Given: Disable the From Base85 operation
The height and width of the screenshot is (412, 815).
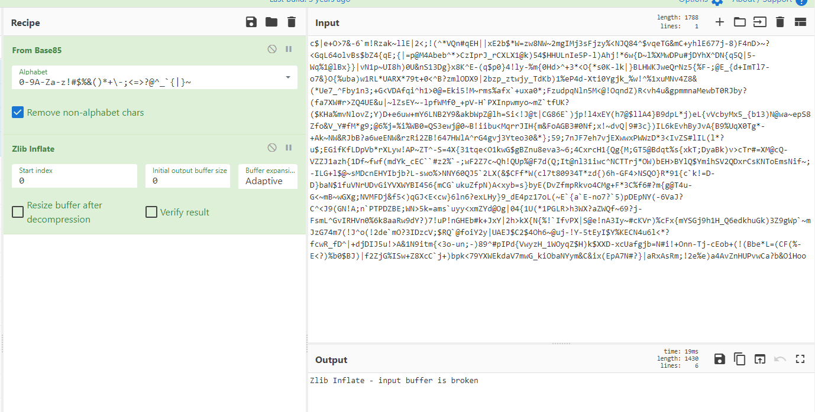Looking at the screenshot, I should (x=272, y=50).
